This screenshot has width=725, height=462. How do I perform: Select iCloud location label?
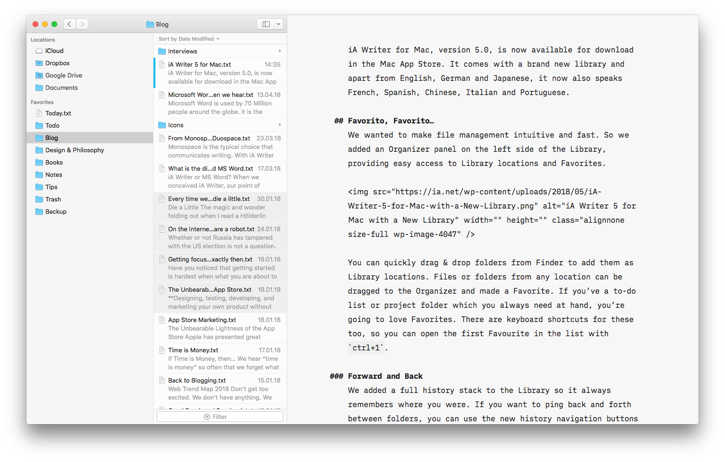pos(54,51)
